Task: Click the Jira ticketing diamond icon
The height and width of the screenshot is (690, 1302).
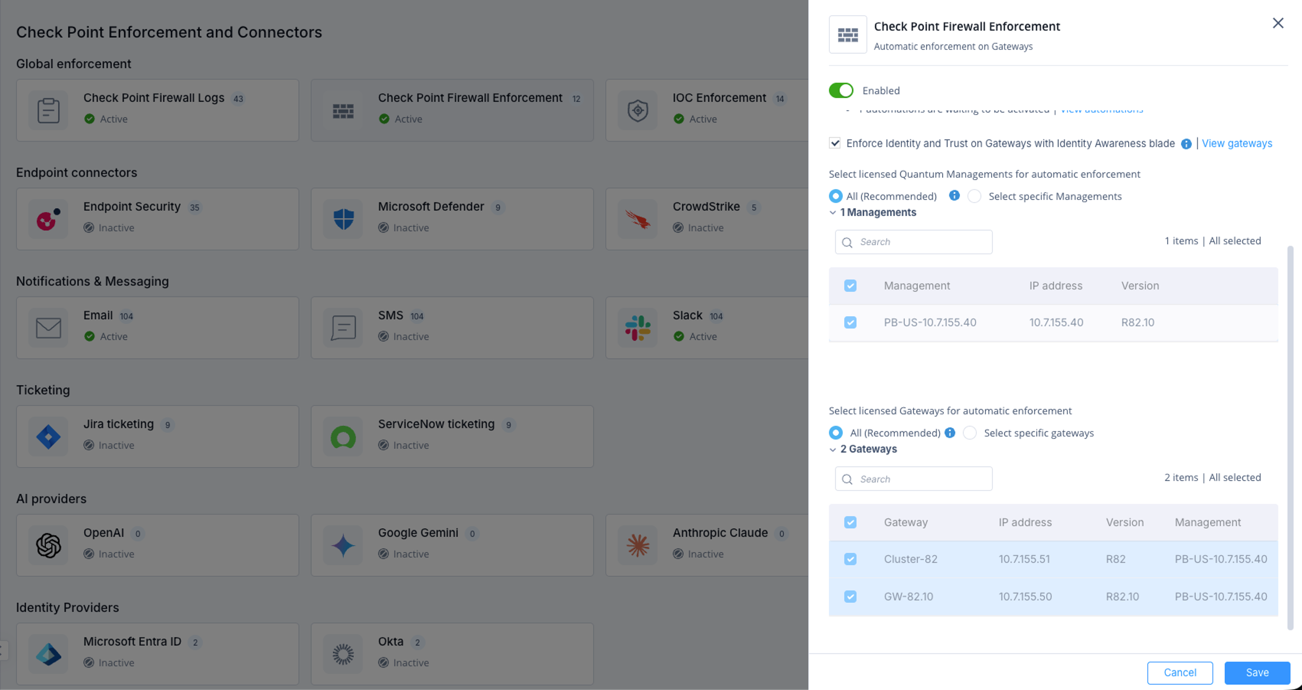Action: (48, 436)
